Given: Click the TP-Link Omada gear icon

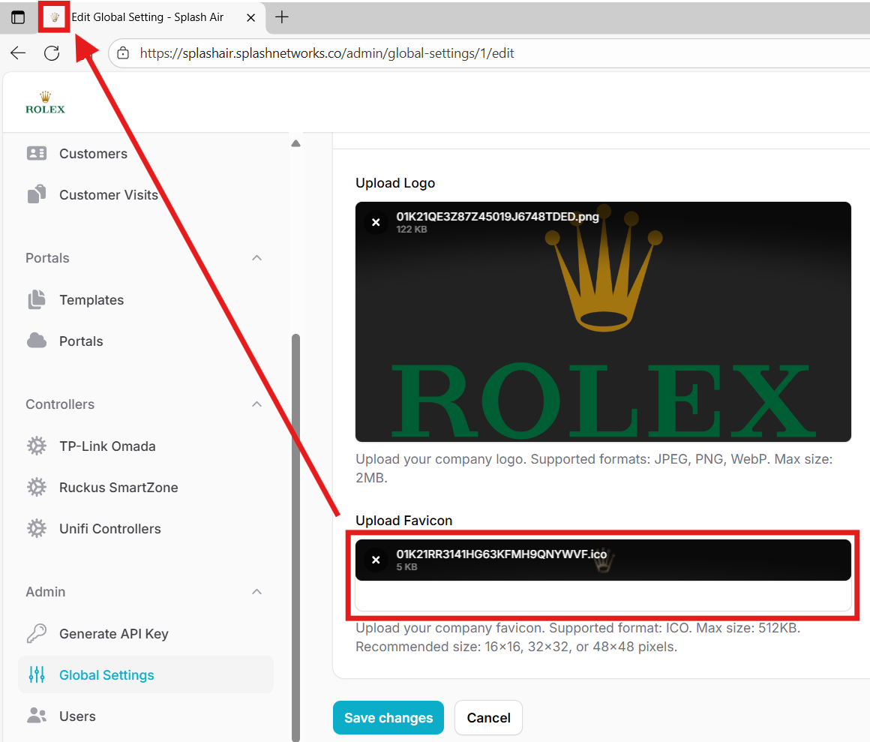Looking at the screenshot, I should [x=36, y=446].
